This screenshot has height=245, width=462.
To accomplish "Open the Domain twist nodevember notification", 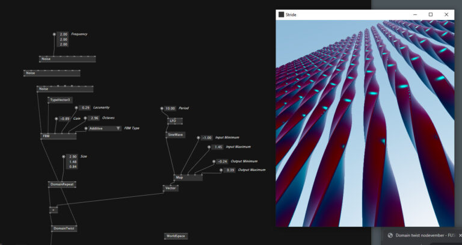I will click(x=421, y=235).
